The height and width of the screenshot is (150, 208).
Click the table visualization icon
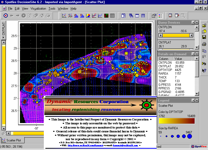point(112,16)
